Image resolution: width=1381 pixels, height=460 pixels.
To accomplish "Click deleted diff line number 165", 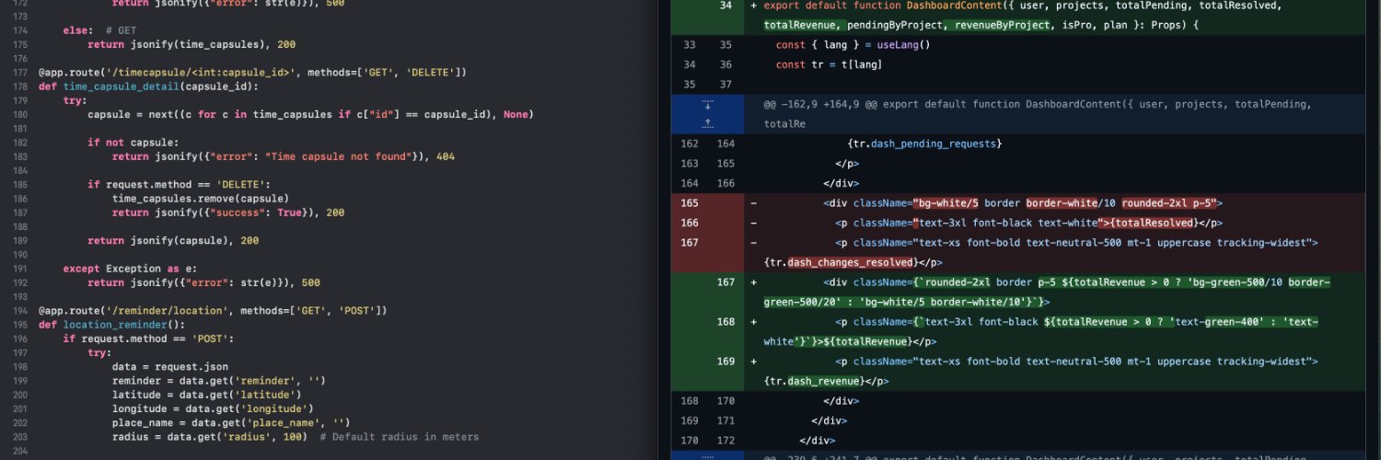I will click(689, 203).
